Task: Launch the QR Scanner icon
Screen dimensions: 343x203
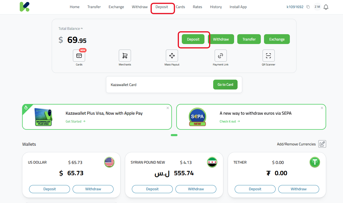Action: [268, 56]
